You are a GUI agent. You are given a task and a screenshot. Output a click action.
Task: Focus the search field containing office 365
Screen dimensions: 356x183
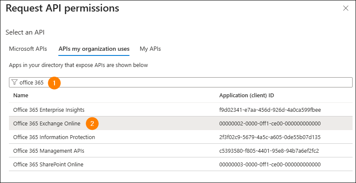[x=192, y=82]
